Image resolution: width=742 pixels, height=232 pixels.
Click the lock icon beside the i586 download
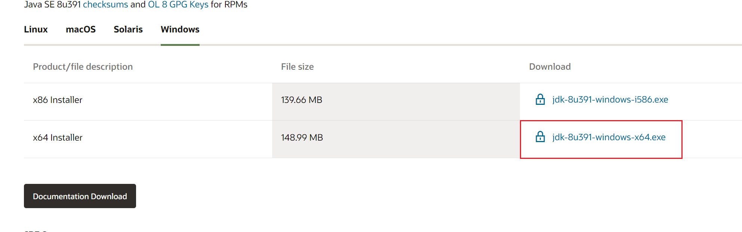tap(540, 100)
